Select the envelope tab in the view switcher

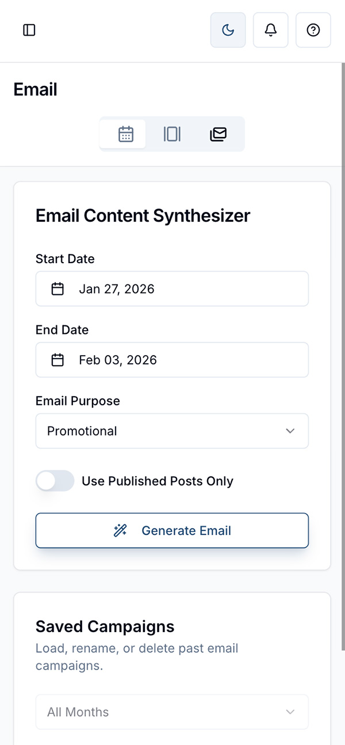coord(219,134)
